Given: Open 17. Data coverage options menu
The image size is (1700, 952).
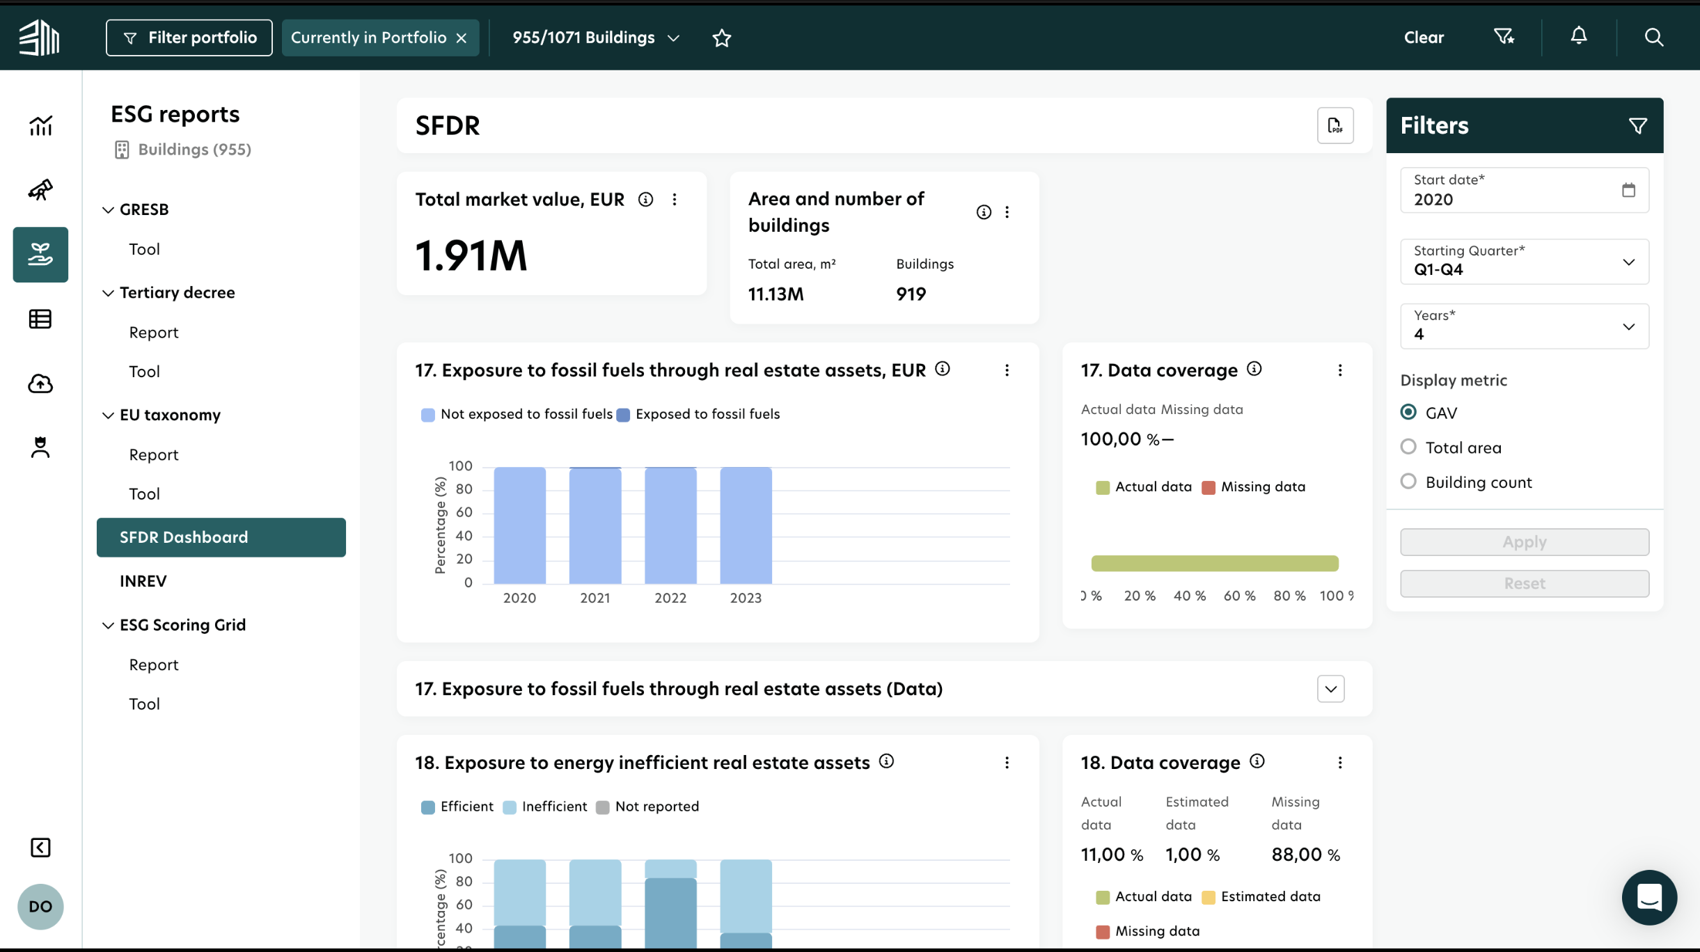Looking at the screenshot, I should point(1340,370).
